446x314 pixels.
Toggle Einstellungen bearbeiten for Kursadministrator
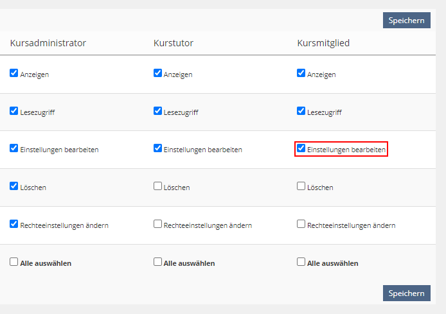14,148
